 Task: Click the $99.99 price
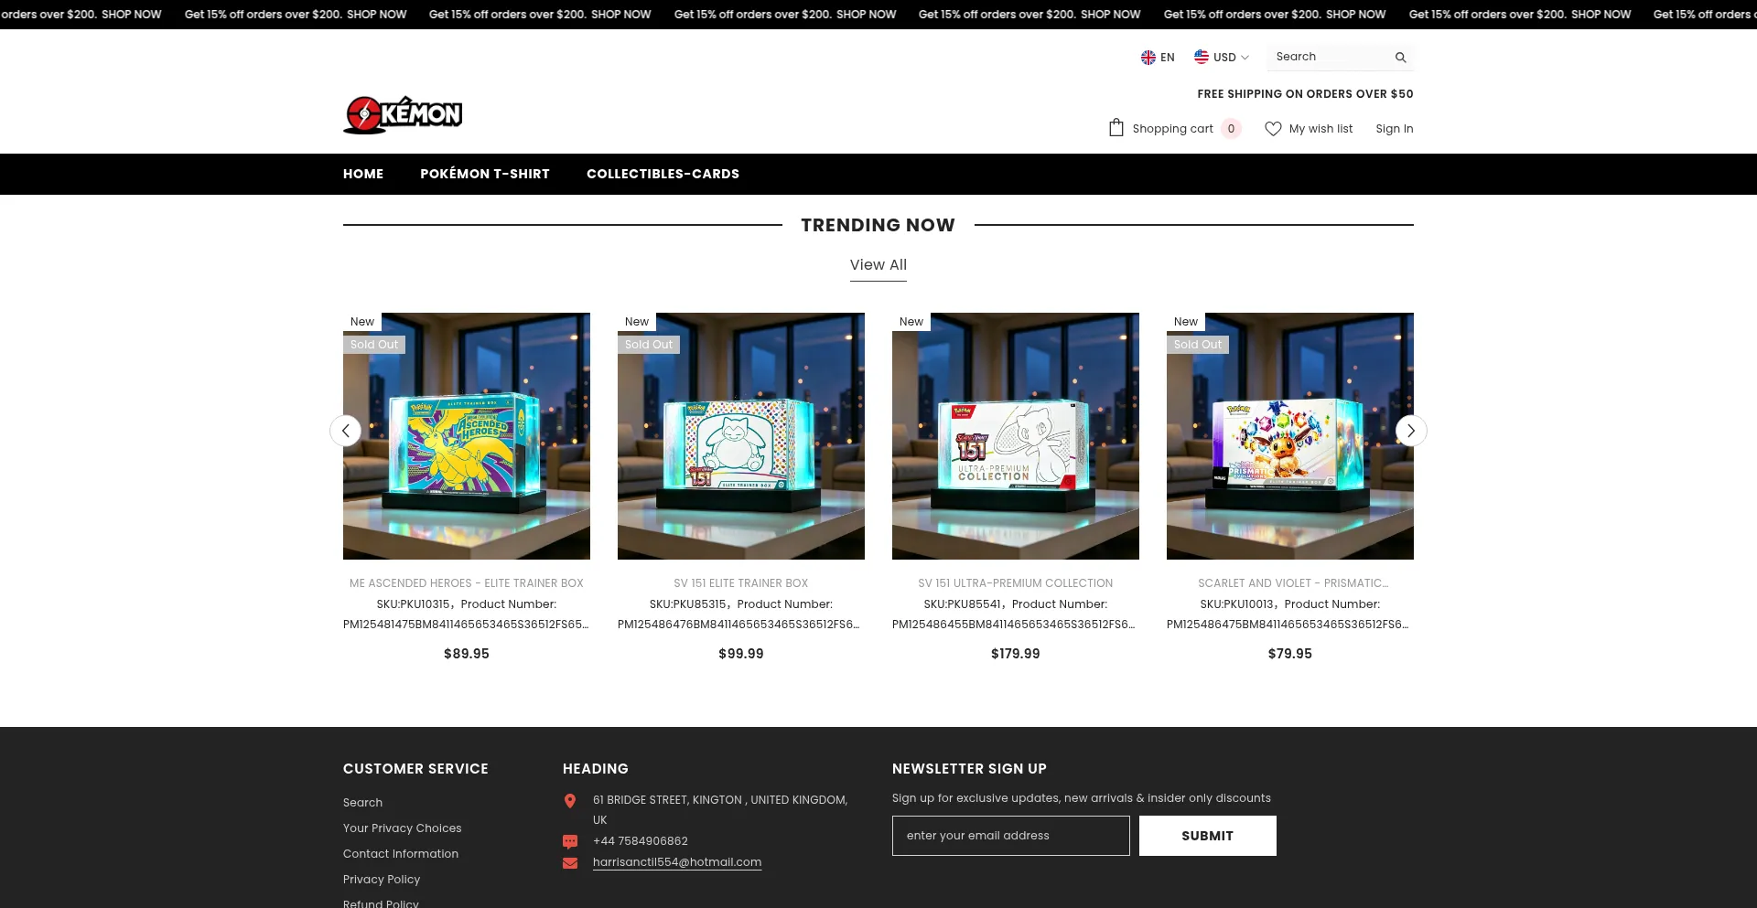741,654
